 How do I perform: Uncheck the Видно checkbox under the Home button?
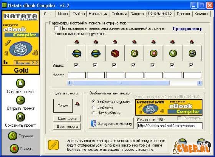(x=134, y=65)
